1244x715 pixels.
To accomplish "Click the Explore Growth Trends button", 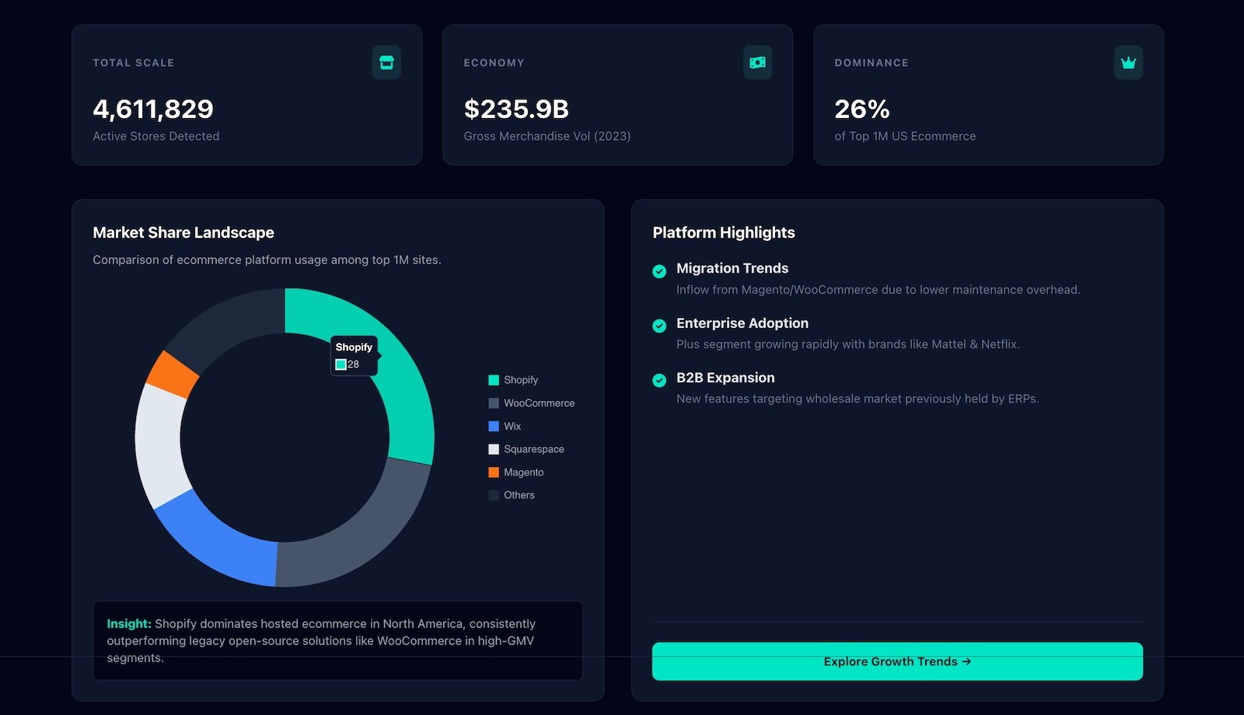I will point(896,661).
